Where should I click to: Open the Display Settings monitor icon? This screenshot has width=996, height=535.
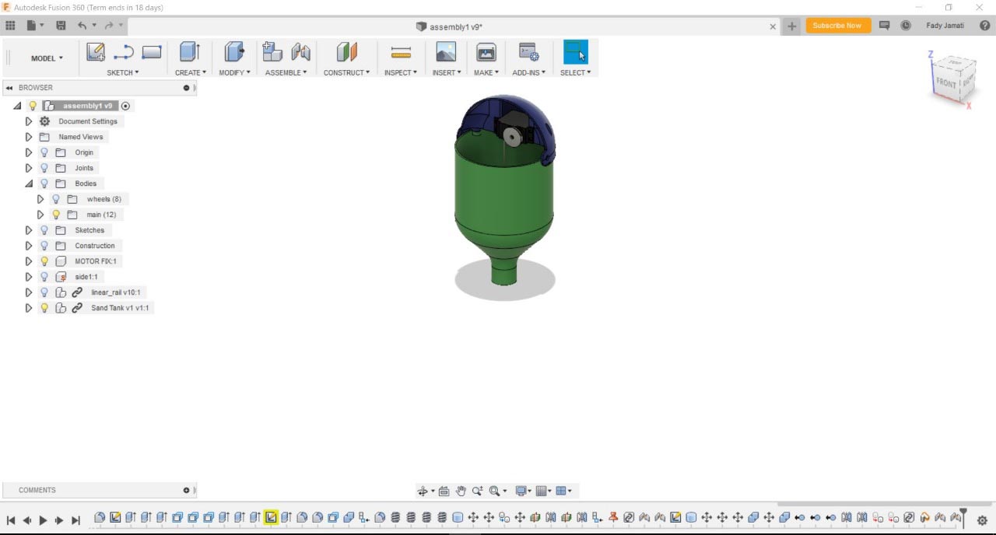pos(522,491)
